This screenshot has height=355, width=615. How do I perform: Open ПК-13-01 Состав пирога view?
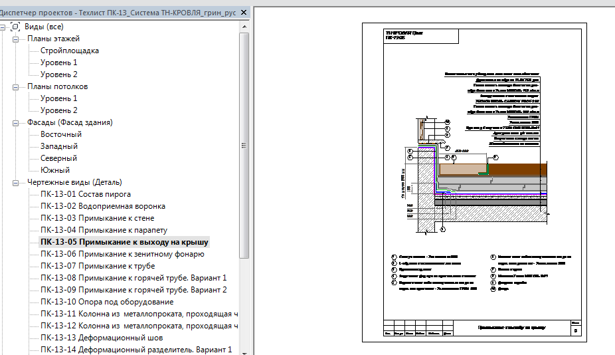(x=86, y=194)
